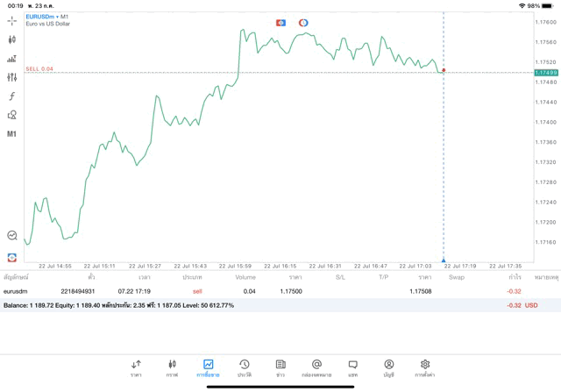Sort positions by Volume column header

(x=245, y=277)
